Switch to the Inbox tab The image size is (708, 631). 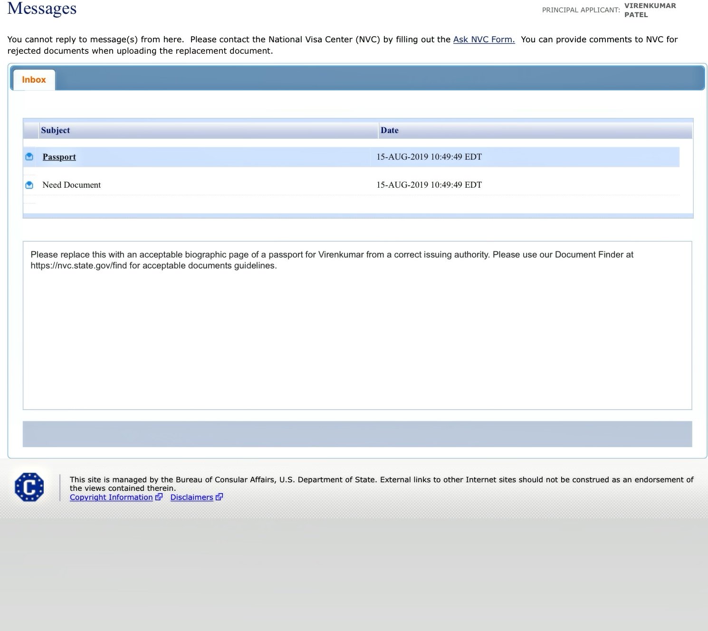point(34,80)
